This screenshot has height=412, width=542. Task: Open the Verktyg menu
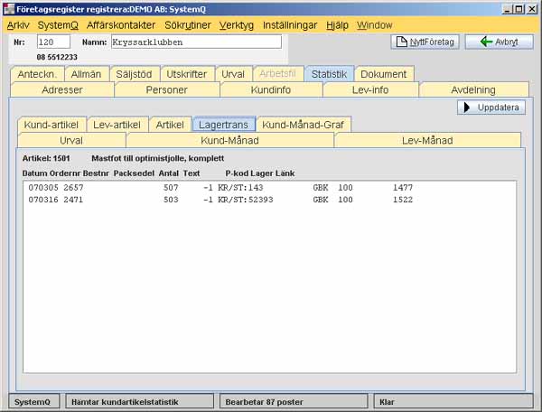coord(237,25)
